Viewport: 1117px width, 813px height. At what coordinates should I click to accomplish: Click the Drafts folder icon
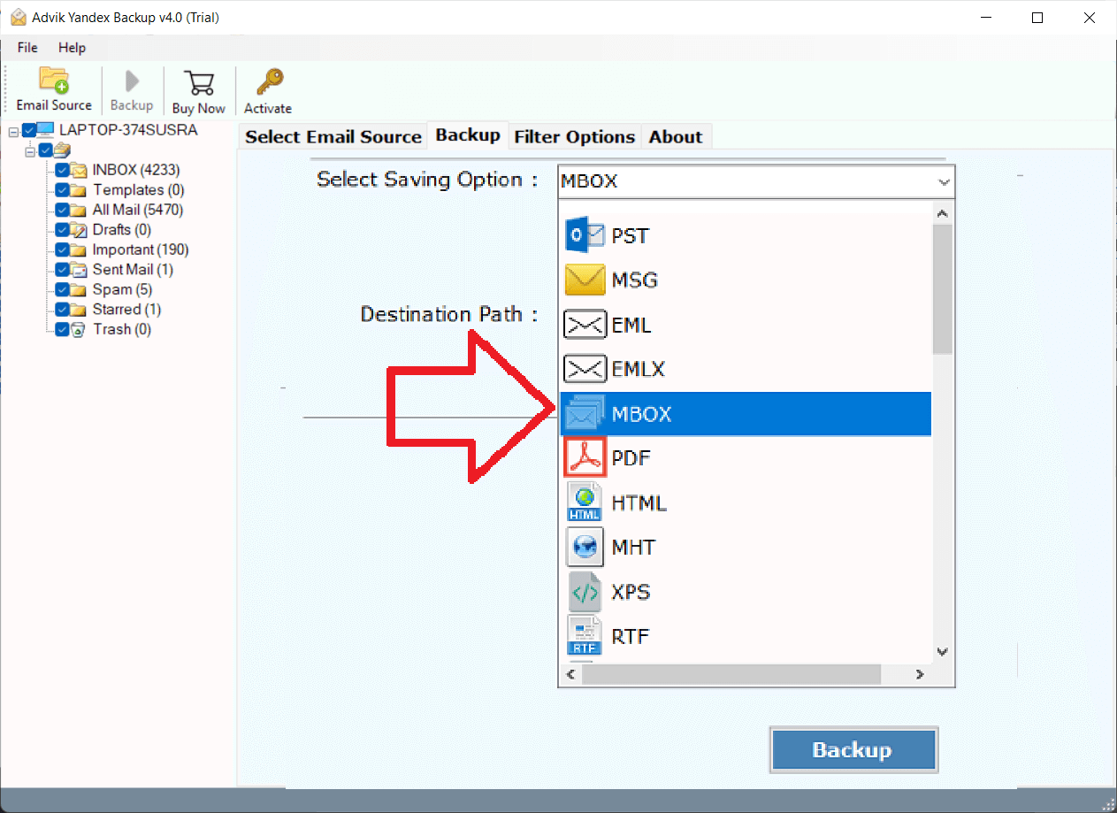[x=79, y=230]
